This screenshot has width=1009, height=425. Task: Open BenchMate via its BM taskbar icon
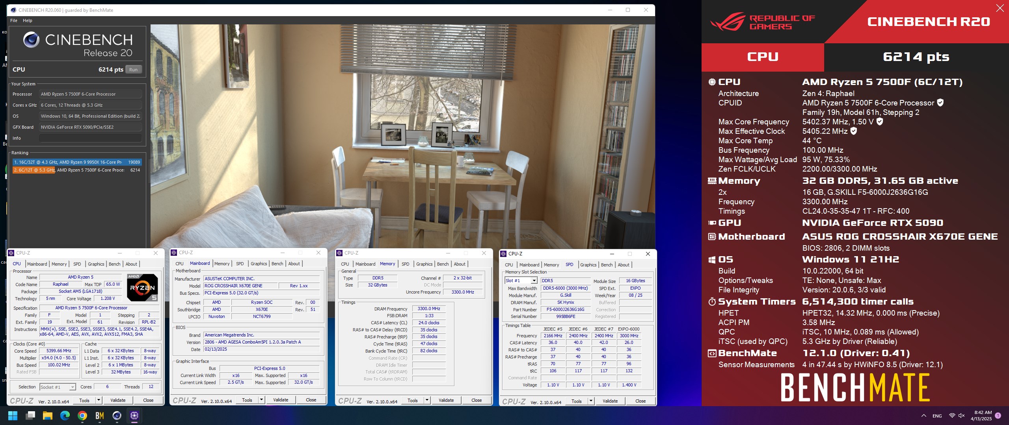pos(100,416)
